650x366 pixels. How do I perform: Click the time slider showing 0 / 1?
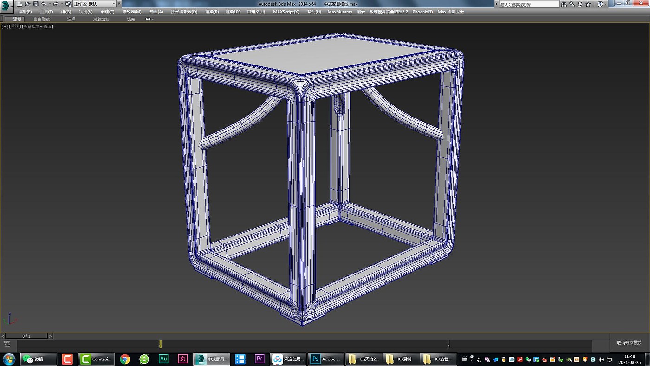(26, 336)
